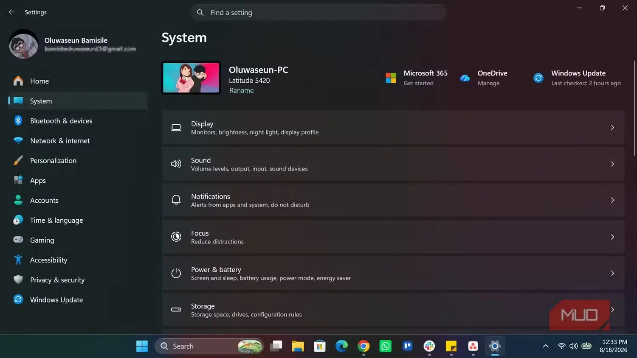Viewport: 637px width, 358px height.
Task: Click the Sound speaker icon
Action: [176, 164]
